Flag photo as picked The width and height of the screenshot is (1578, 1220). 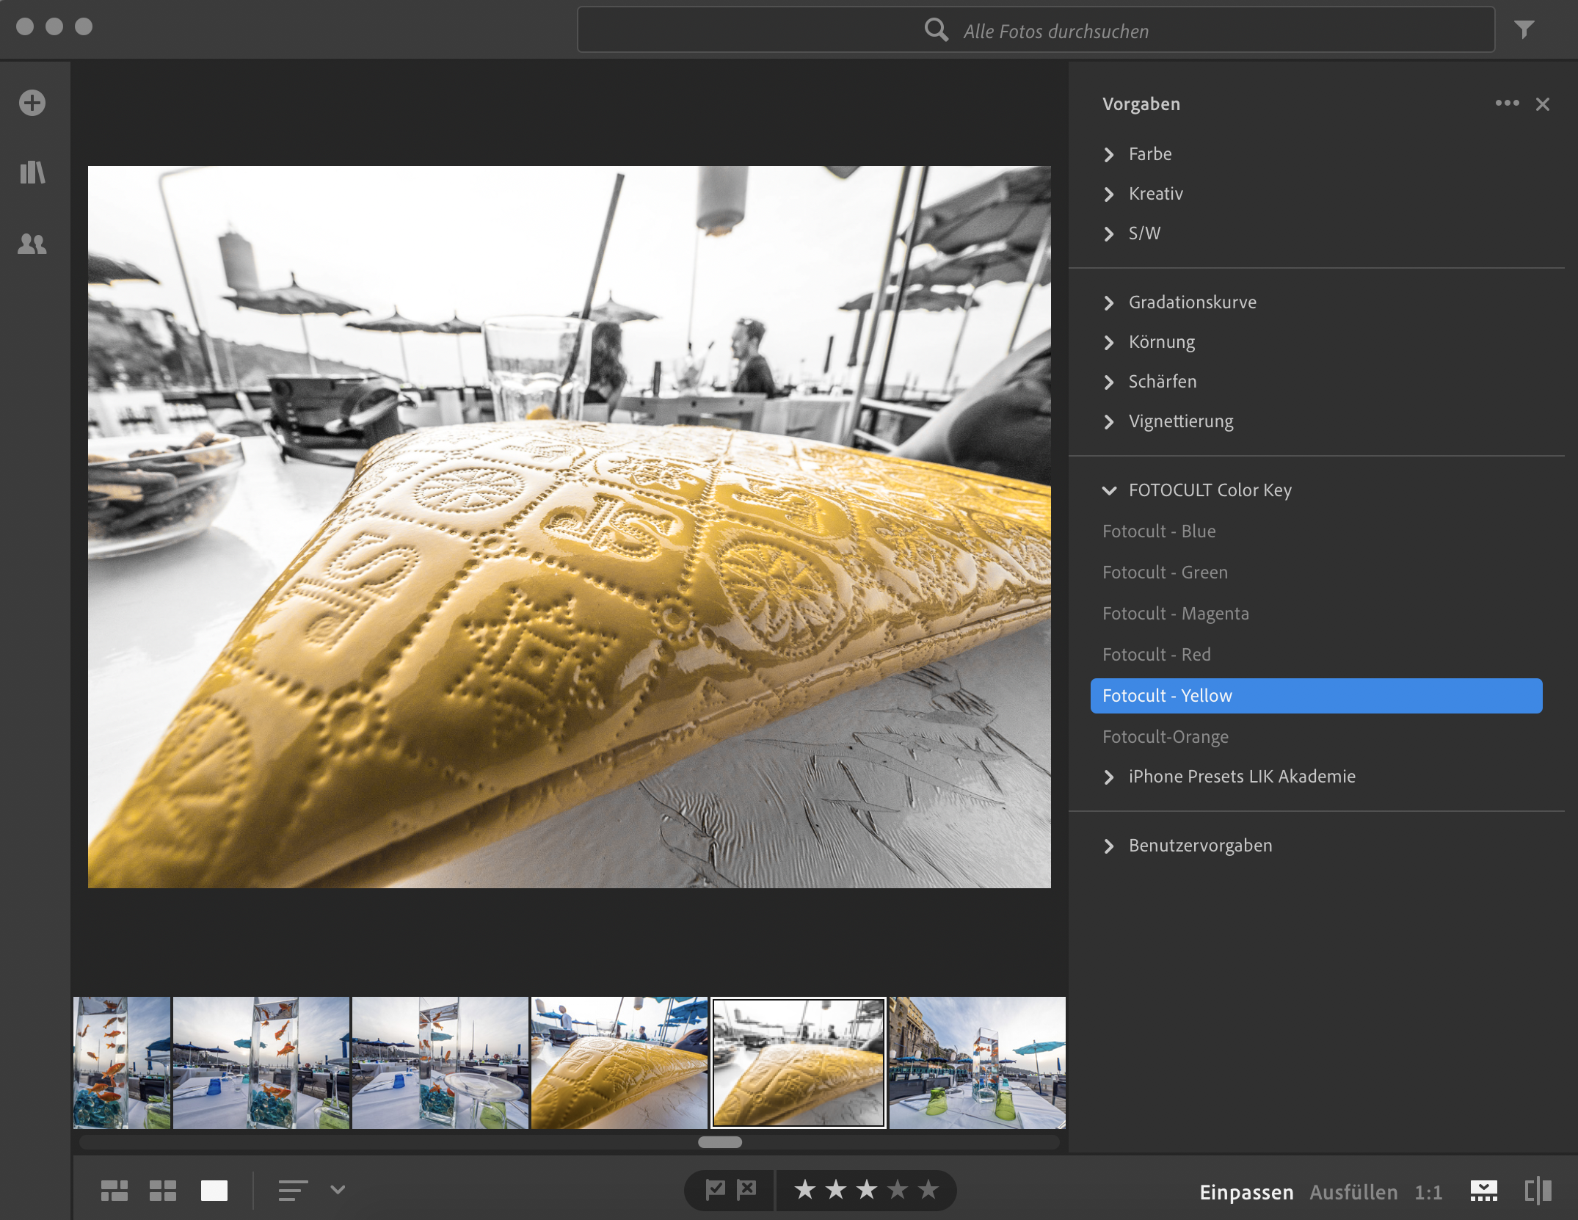(x=716, y=1189)
